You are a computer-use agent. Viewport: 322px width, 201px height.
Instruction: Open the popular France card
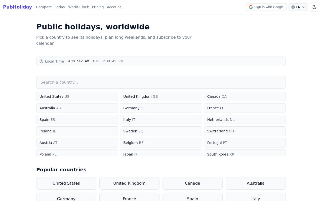pyautogui.click(x=129, y=197)
